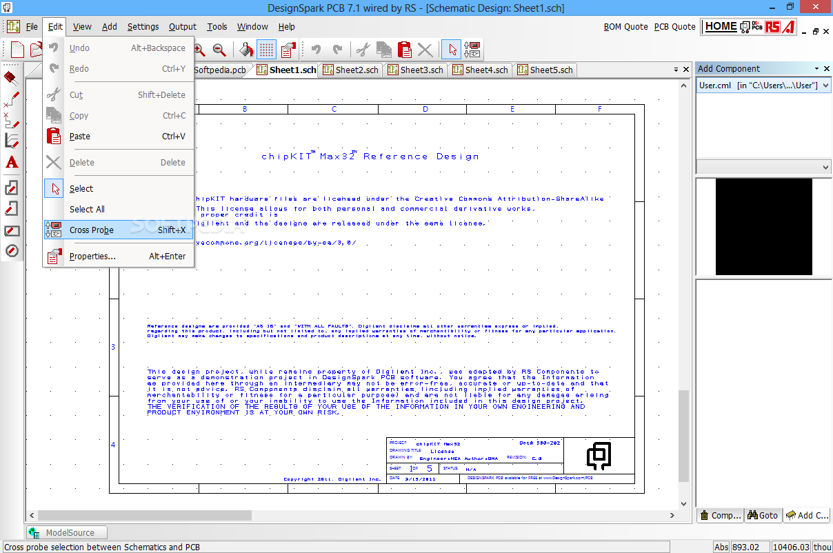Click the PCB Quote link

pyautogui.click(x=674, y=27)
